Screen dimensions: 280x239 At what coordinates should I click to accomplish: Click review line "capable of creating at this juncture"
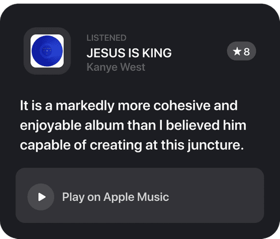[132, 145]
